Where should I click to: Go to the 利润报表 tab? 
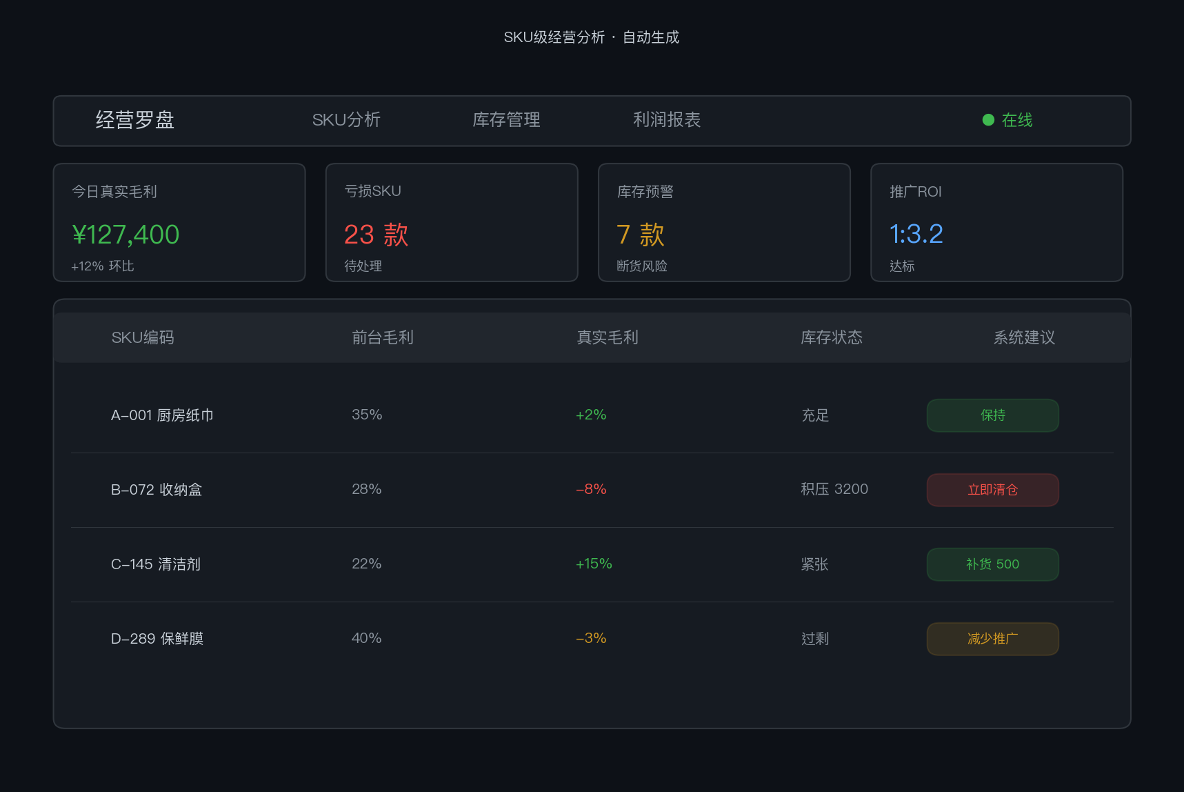pos(667,120)
